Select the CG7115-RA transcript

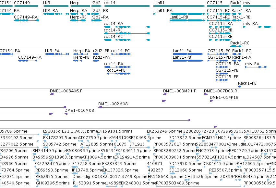click(220, 27)
